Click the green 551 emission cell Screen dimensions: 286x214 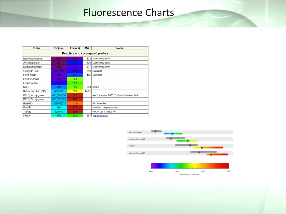(x=75, y=79)
